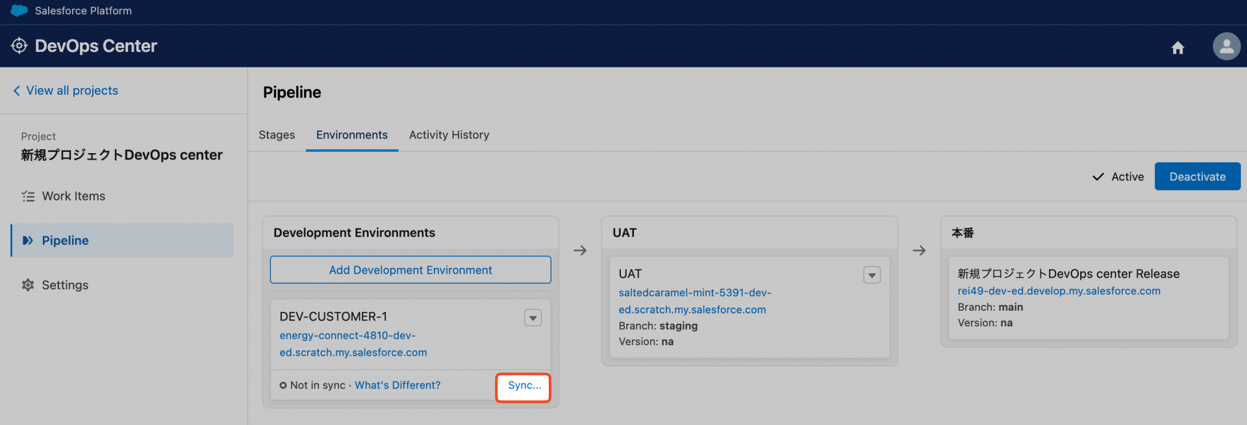
Task: Click Add Development Environment button
Action: tap(410, 270)
